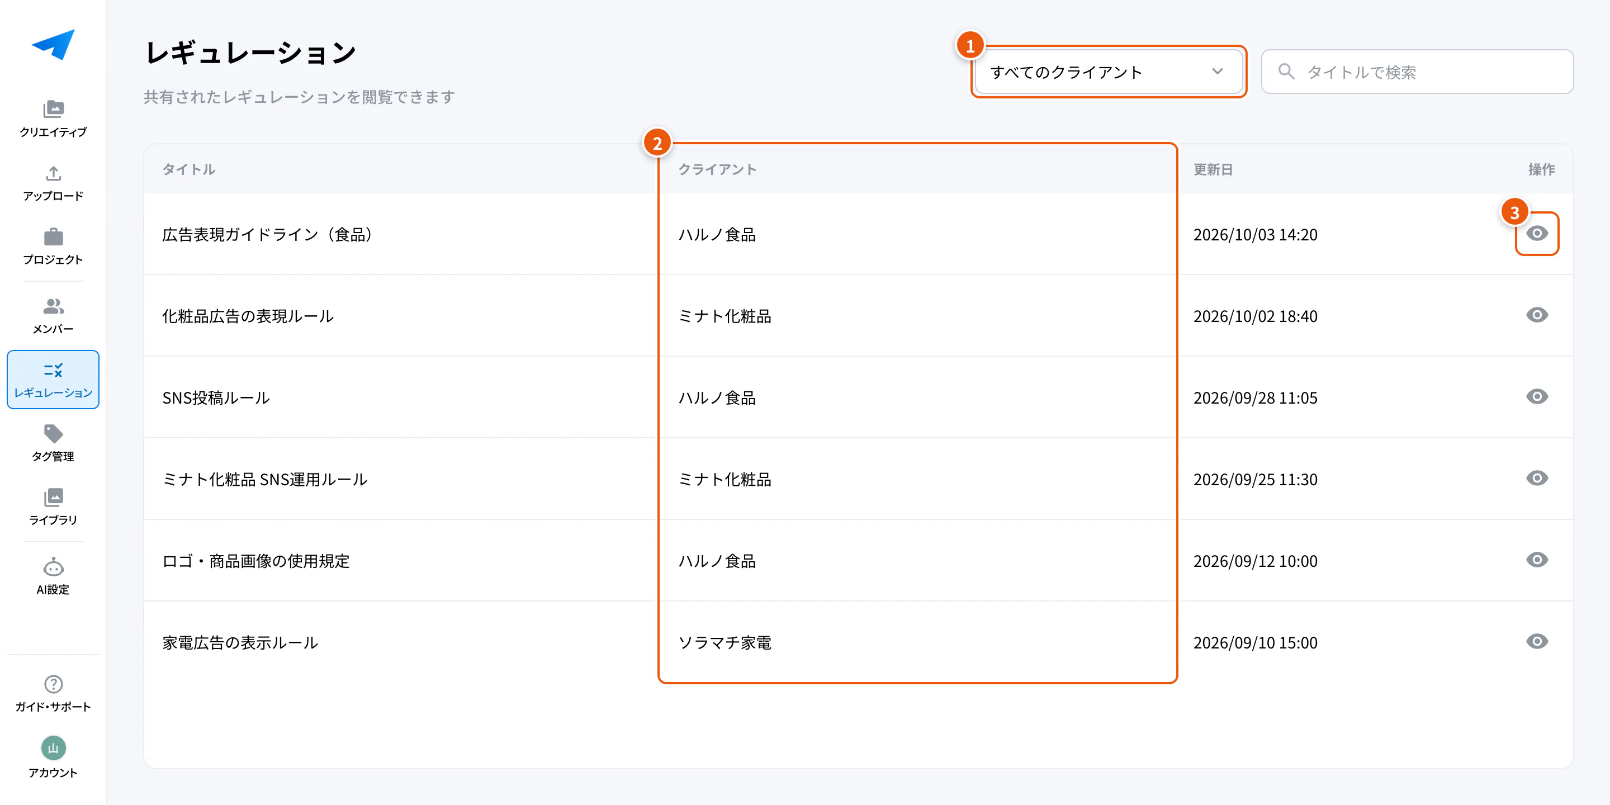Viewport: 1610px width, 805px height.
Task: Go to ライブラリ in sidebar
Action: 53,507
